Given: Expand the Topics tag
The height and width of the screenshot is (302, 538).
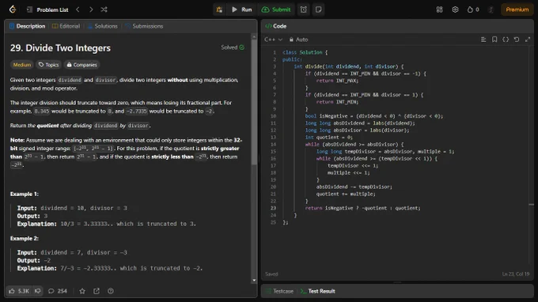Looking at the screenshot, I should click(x=49, y=65).
